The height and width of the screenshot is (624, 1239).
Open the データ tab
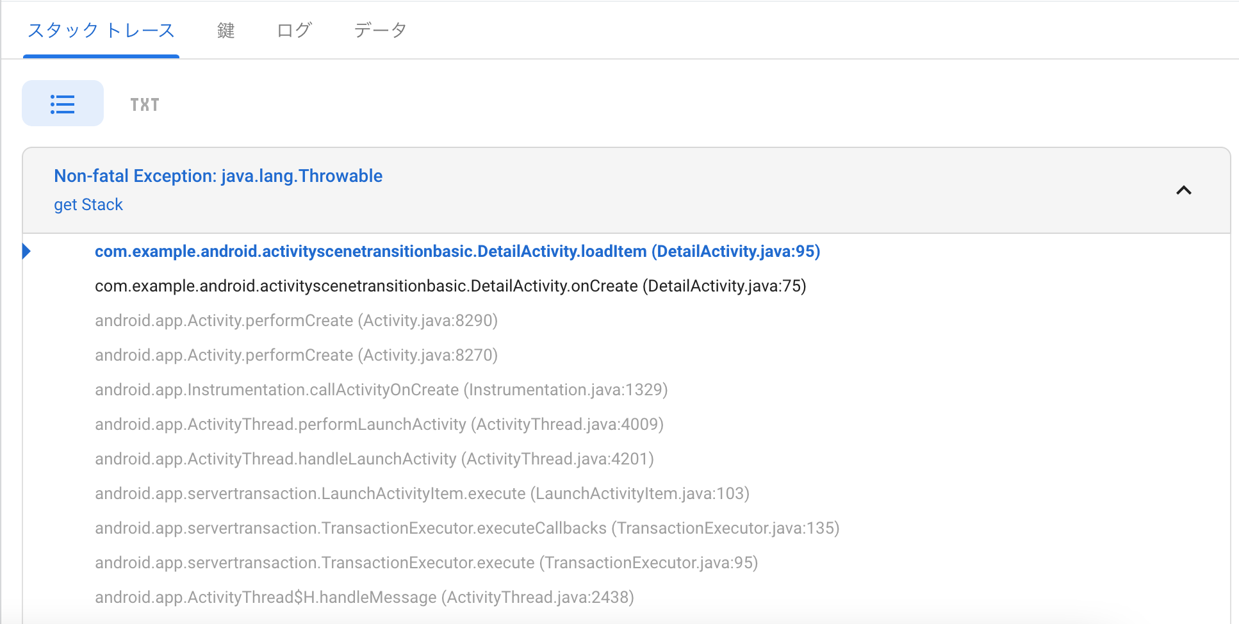coord(381,30)
